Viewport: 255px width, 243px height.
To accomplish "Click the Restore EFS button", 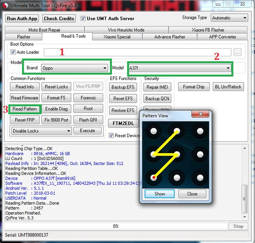I will (x=123, y=110).
